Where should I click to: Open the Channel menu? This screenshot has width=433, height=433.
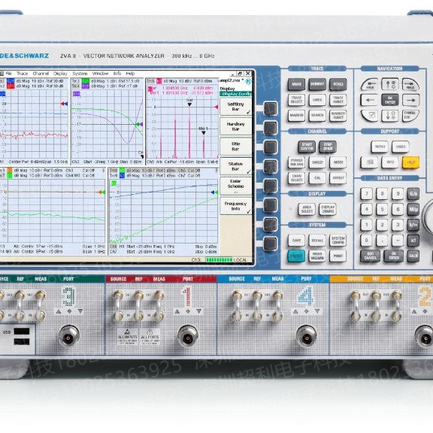pyautogui.click(x=41, y=74)
